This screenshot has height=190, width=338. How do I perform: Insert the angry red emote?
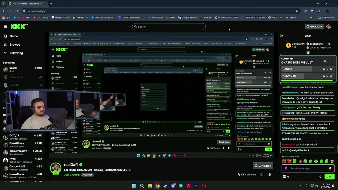(300, 161)
